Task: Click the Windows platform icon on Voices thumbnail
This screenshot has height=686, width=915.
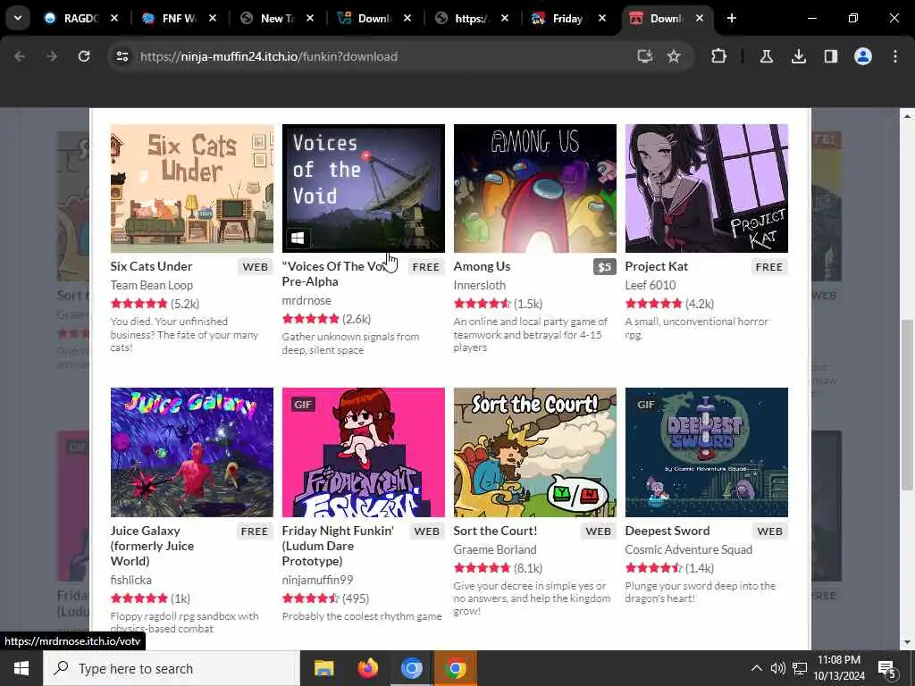Action: tap(298, 238)
